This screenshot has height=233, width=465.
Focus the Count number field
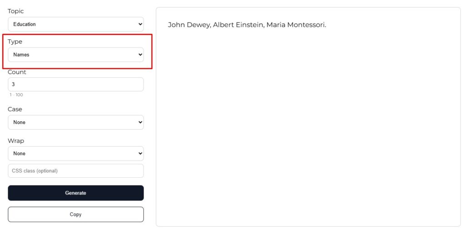[75, 84]
